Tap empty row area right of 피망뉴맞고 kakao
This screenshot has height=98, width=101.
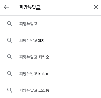click(x=75, y=74)
